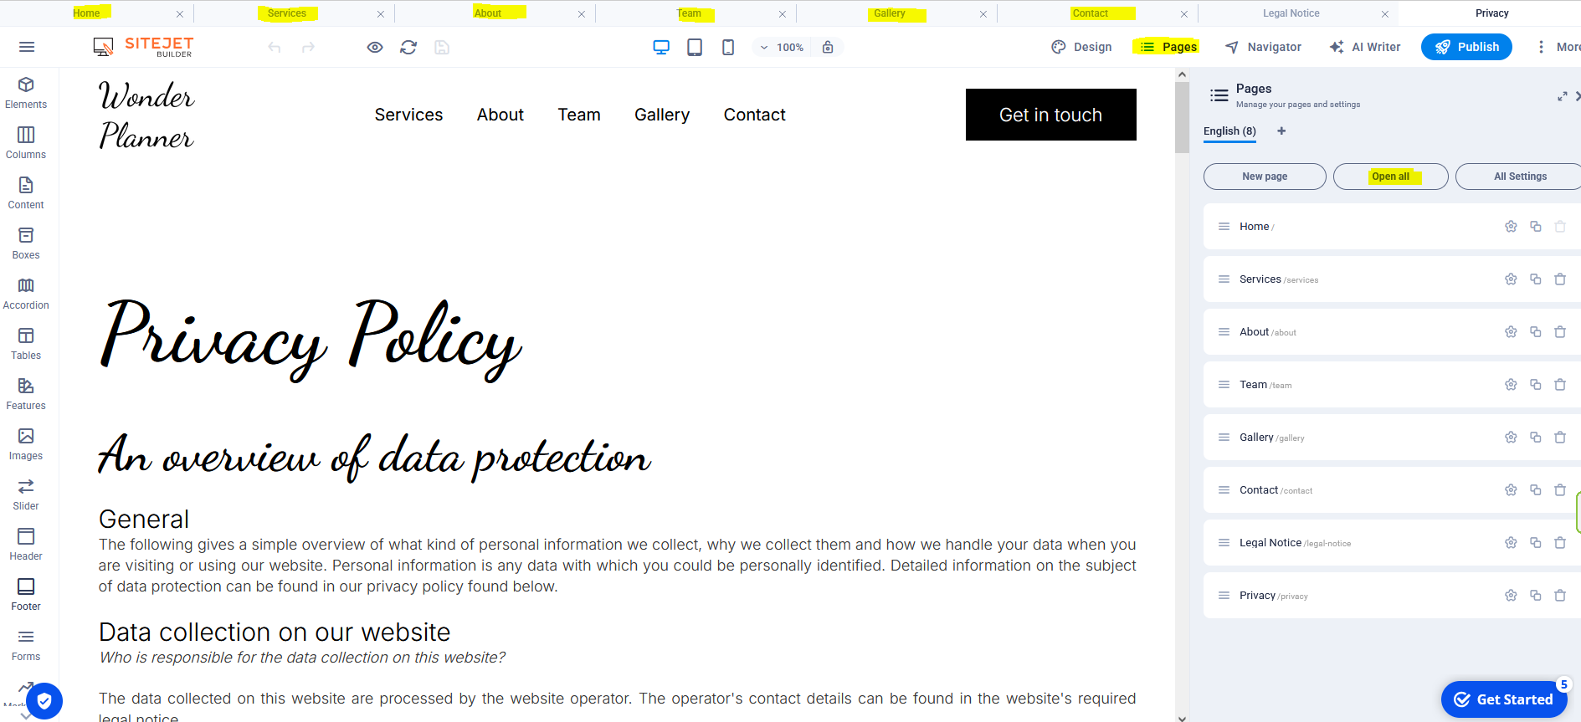The image size is (1581, 722).
Task: Switch to the Legal Notice tab
Action: tap(1291, 13)
